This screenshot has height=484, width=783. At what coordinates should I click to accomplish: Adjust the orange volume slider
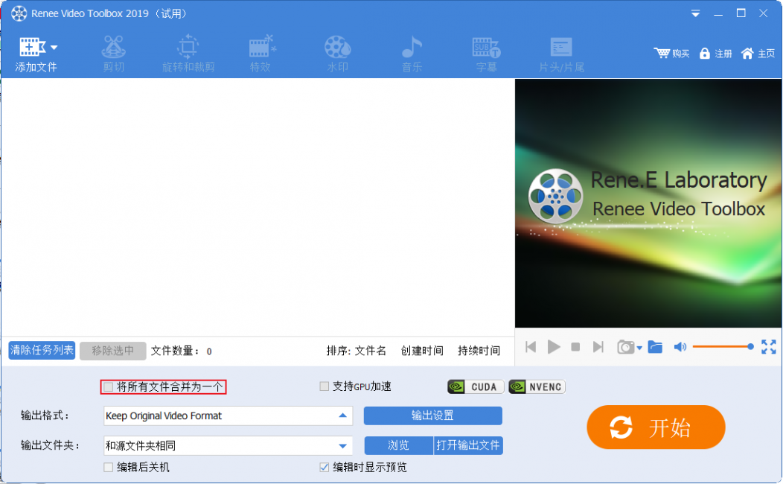point(723,347)
